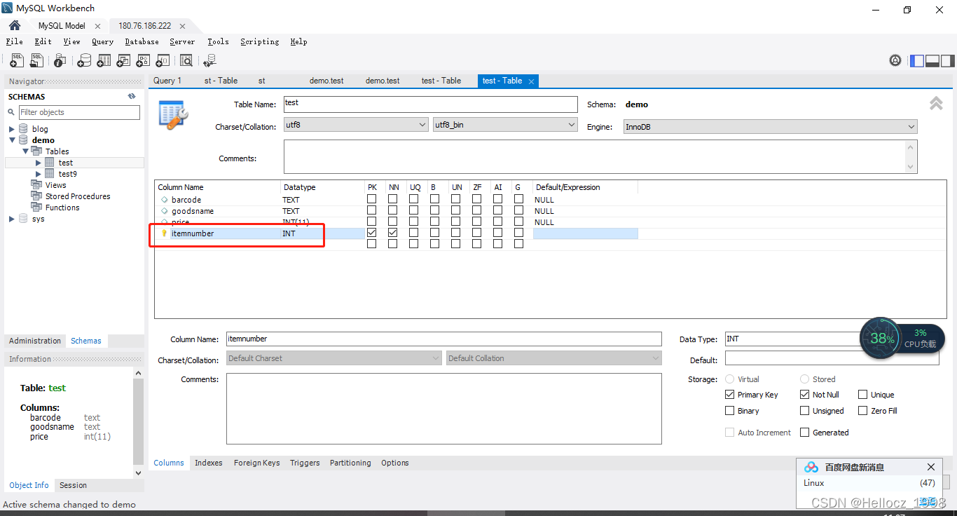Expand the test9 table node
Viewport: 957px width, 516px height.
pos(39,174)
